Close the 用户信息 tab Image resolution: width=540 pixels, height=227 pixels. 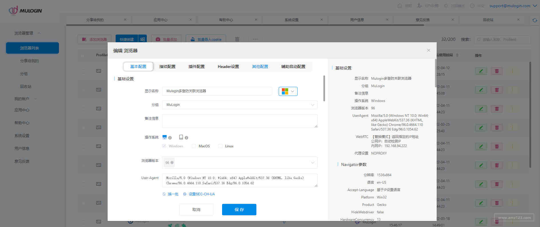coord(387,20)
